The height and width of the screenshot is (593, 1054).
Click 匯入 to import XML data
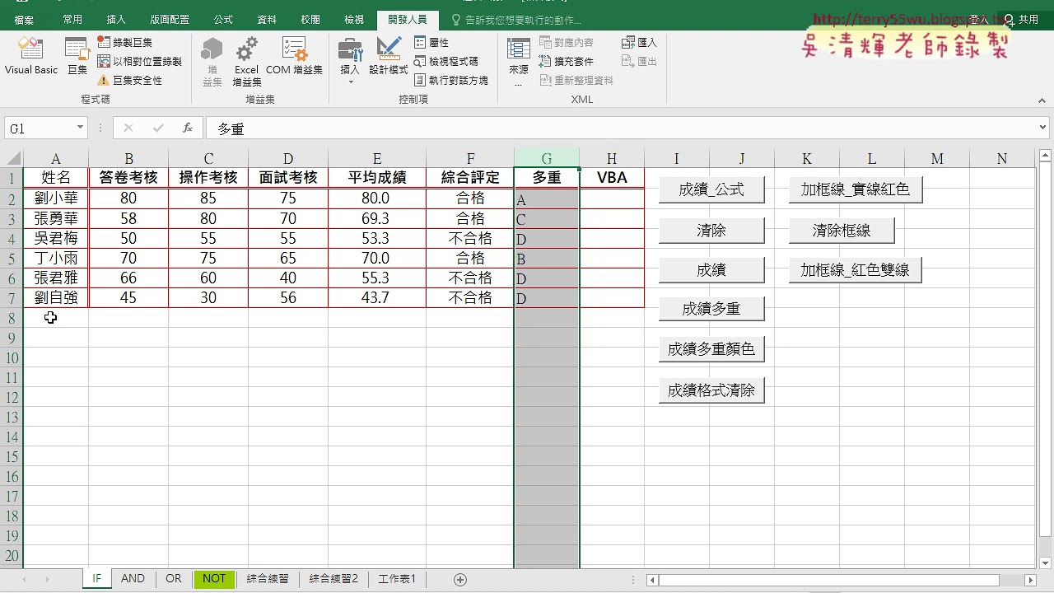[x=639, y=42]
